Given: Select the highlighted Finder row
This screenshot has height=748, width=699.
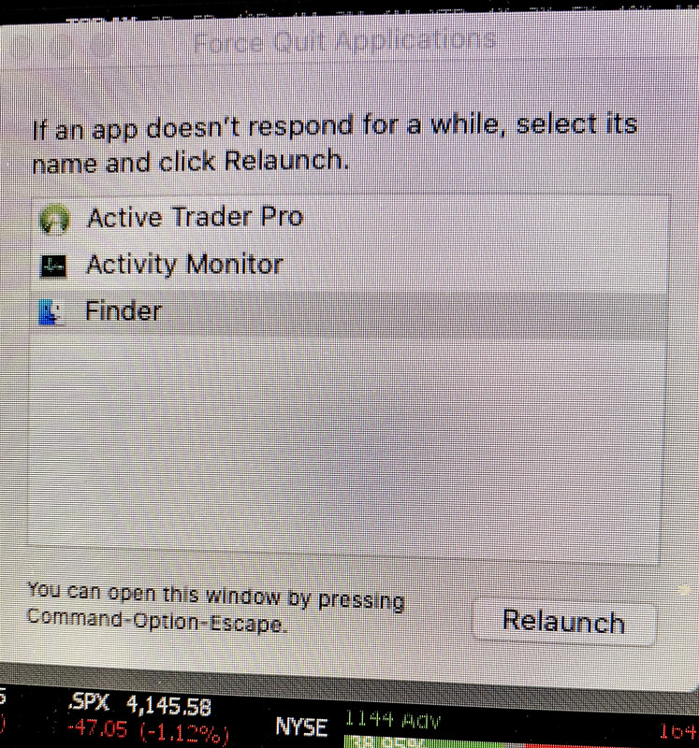Looking at the screenshot, I should point(348,313).
